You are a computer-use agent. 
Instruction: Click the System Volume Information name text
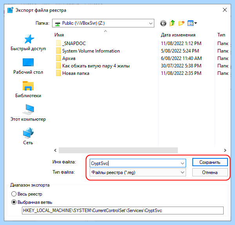click(91, 51)
